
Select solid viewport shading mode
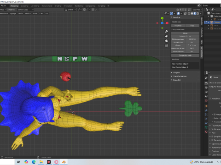192,13
